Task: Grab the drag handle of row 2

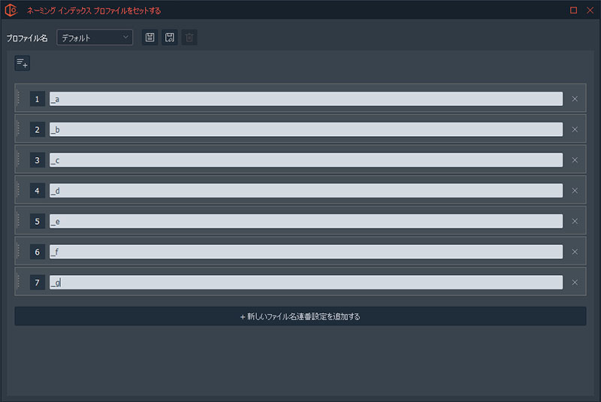Action: pos(20,129)
